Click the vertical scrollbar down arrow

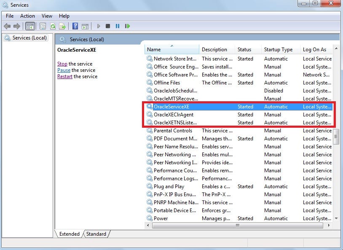(x=336, y=218)
